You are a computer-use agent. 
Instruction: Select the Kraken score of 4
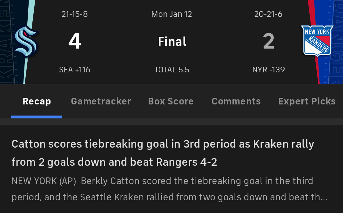click(75, 41)
